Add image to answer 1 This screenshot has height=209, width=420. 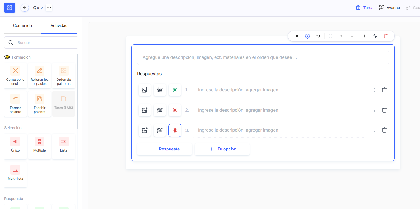(x=145, y=90)
